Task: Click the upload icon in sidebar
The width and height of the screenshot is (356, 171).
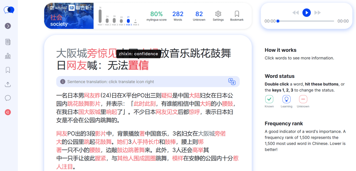Action: point(8,84)
